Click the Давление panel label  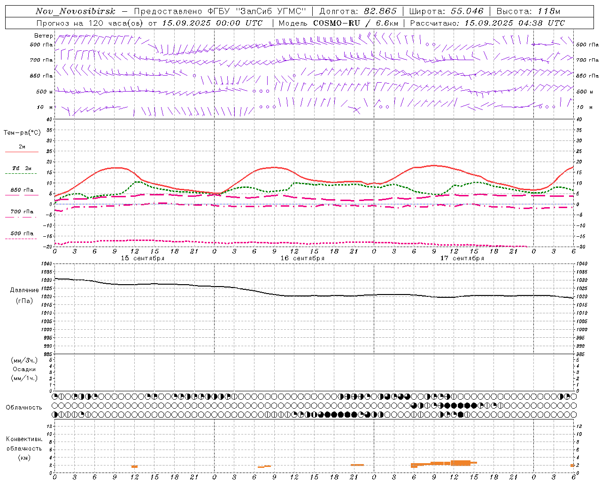point(24,290)
